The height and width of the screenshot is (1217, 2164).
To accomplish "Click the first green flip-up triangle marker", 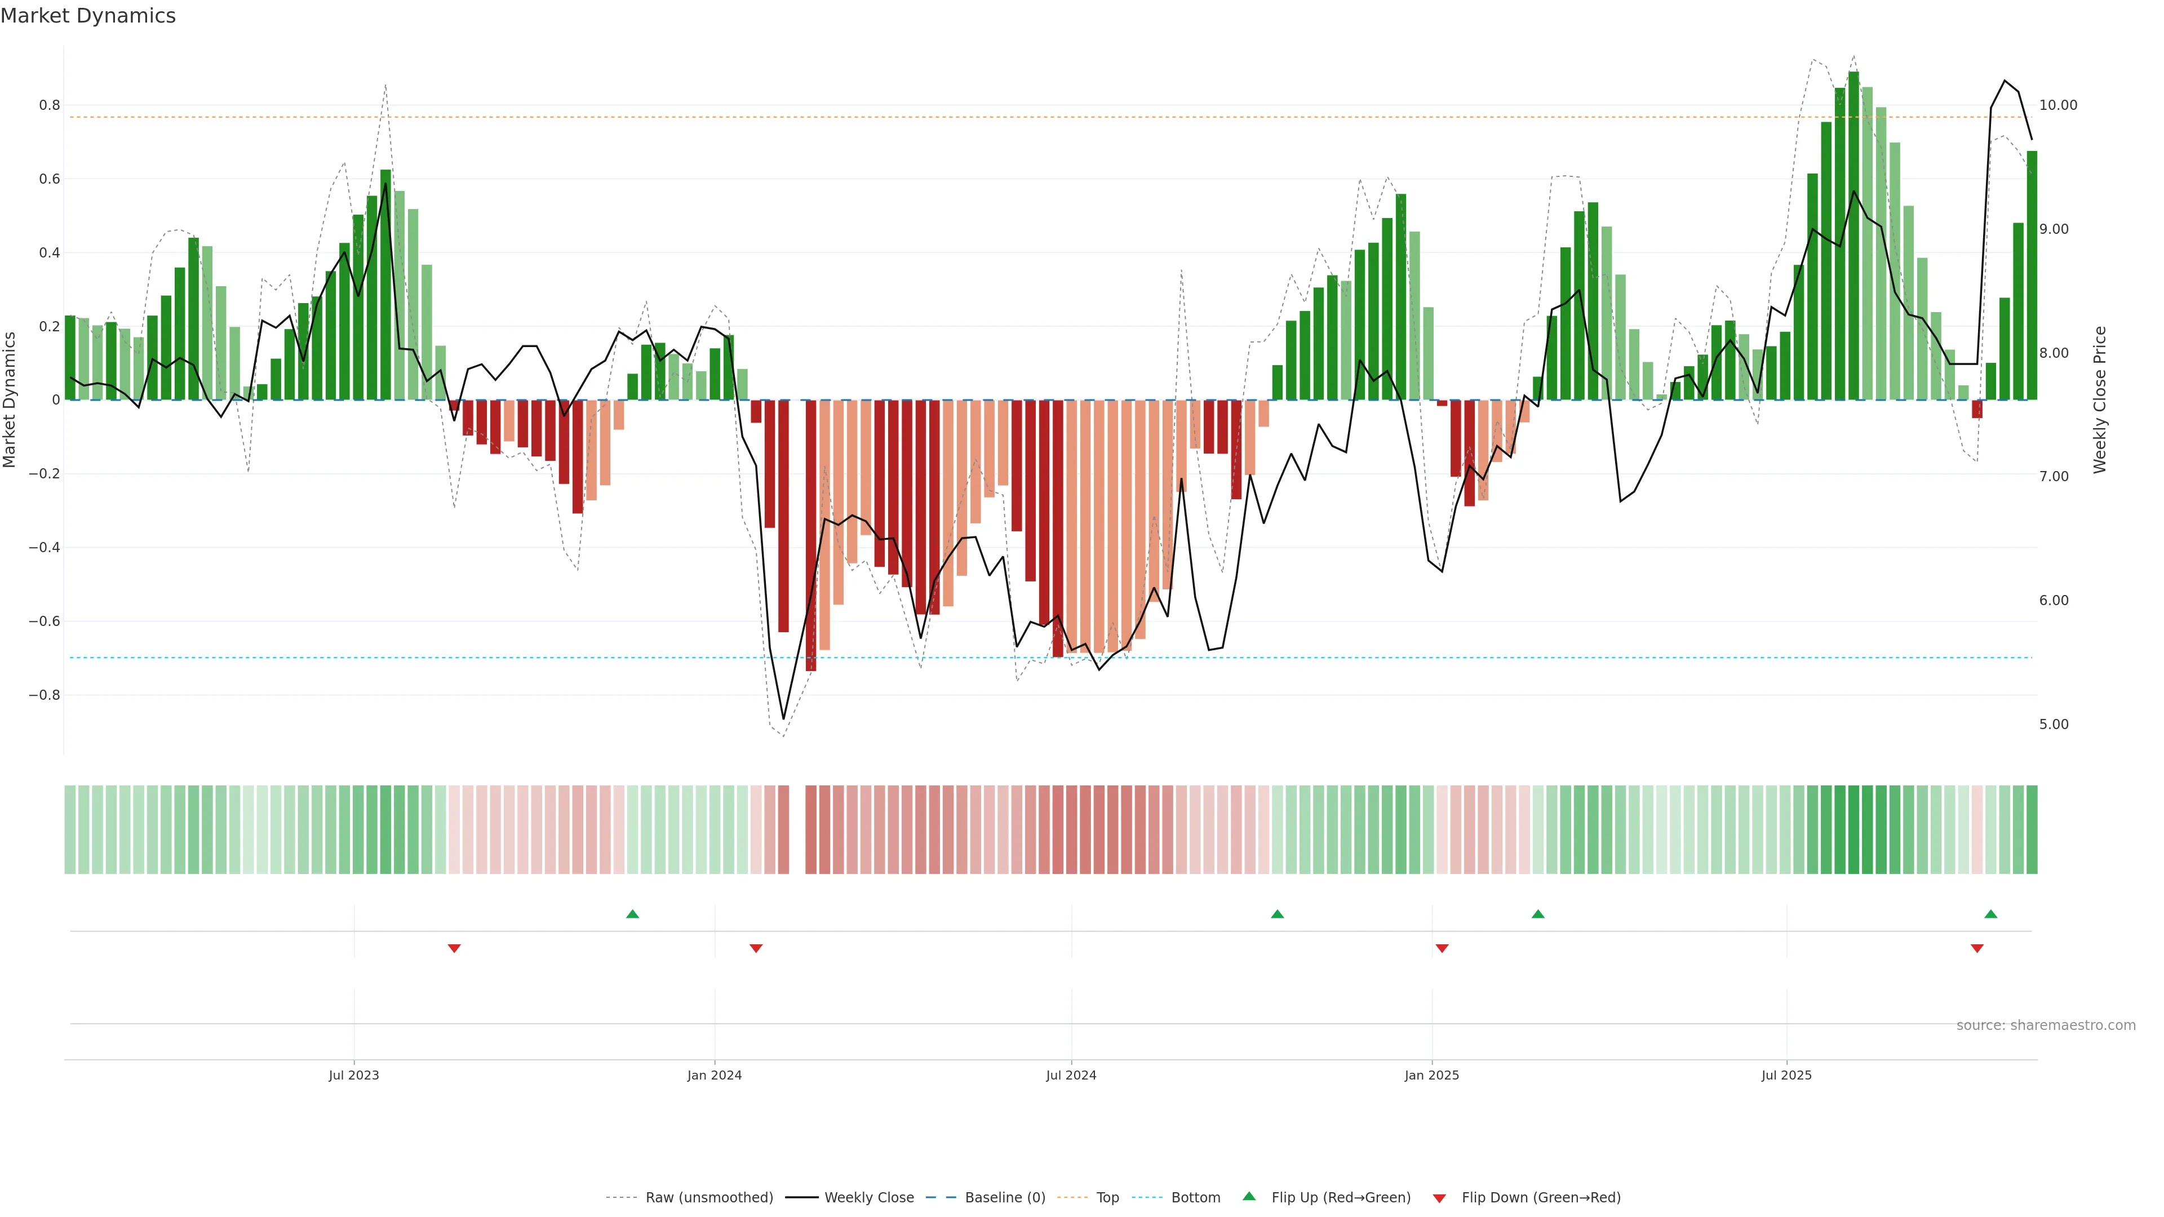I will tap(632, 914).
